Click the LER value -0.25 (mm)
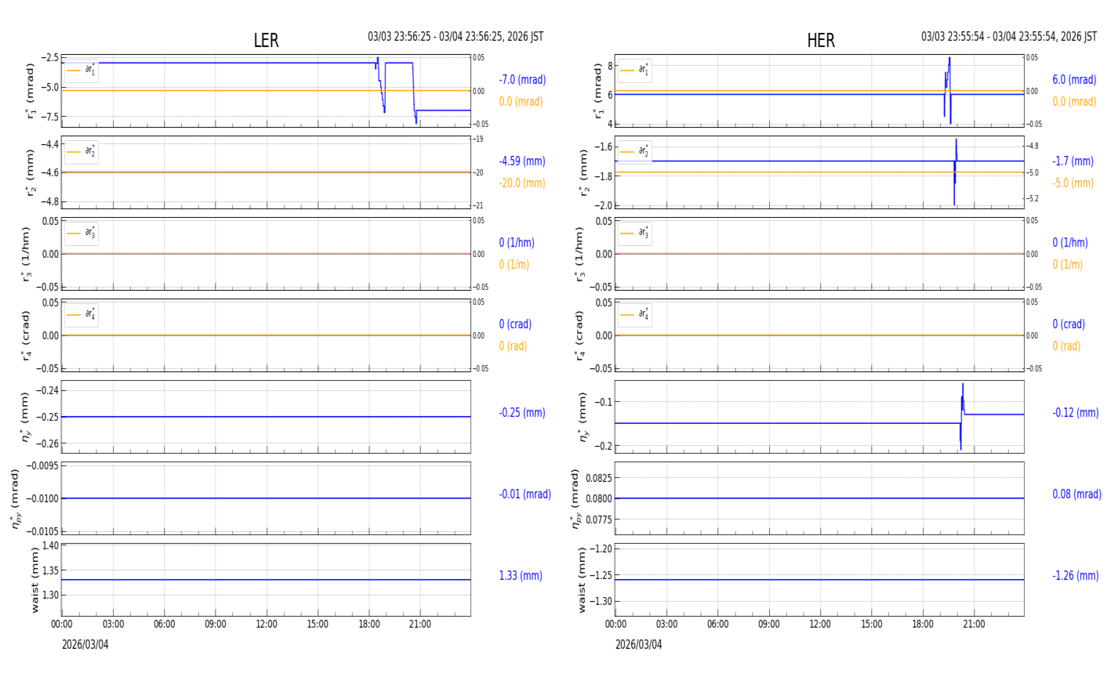The width and height of the screenshot is (1107, 677). click(522, 413)
